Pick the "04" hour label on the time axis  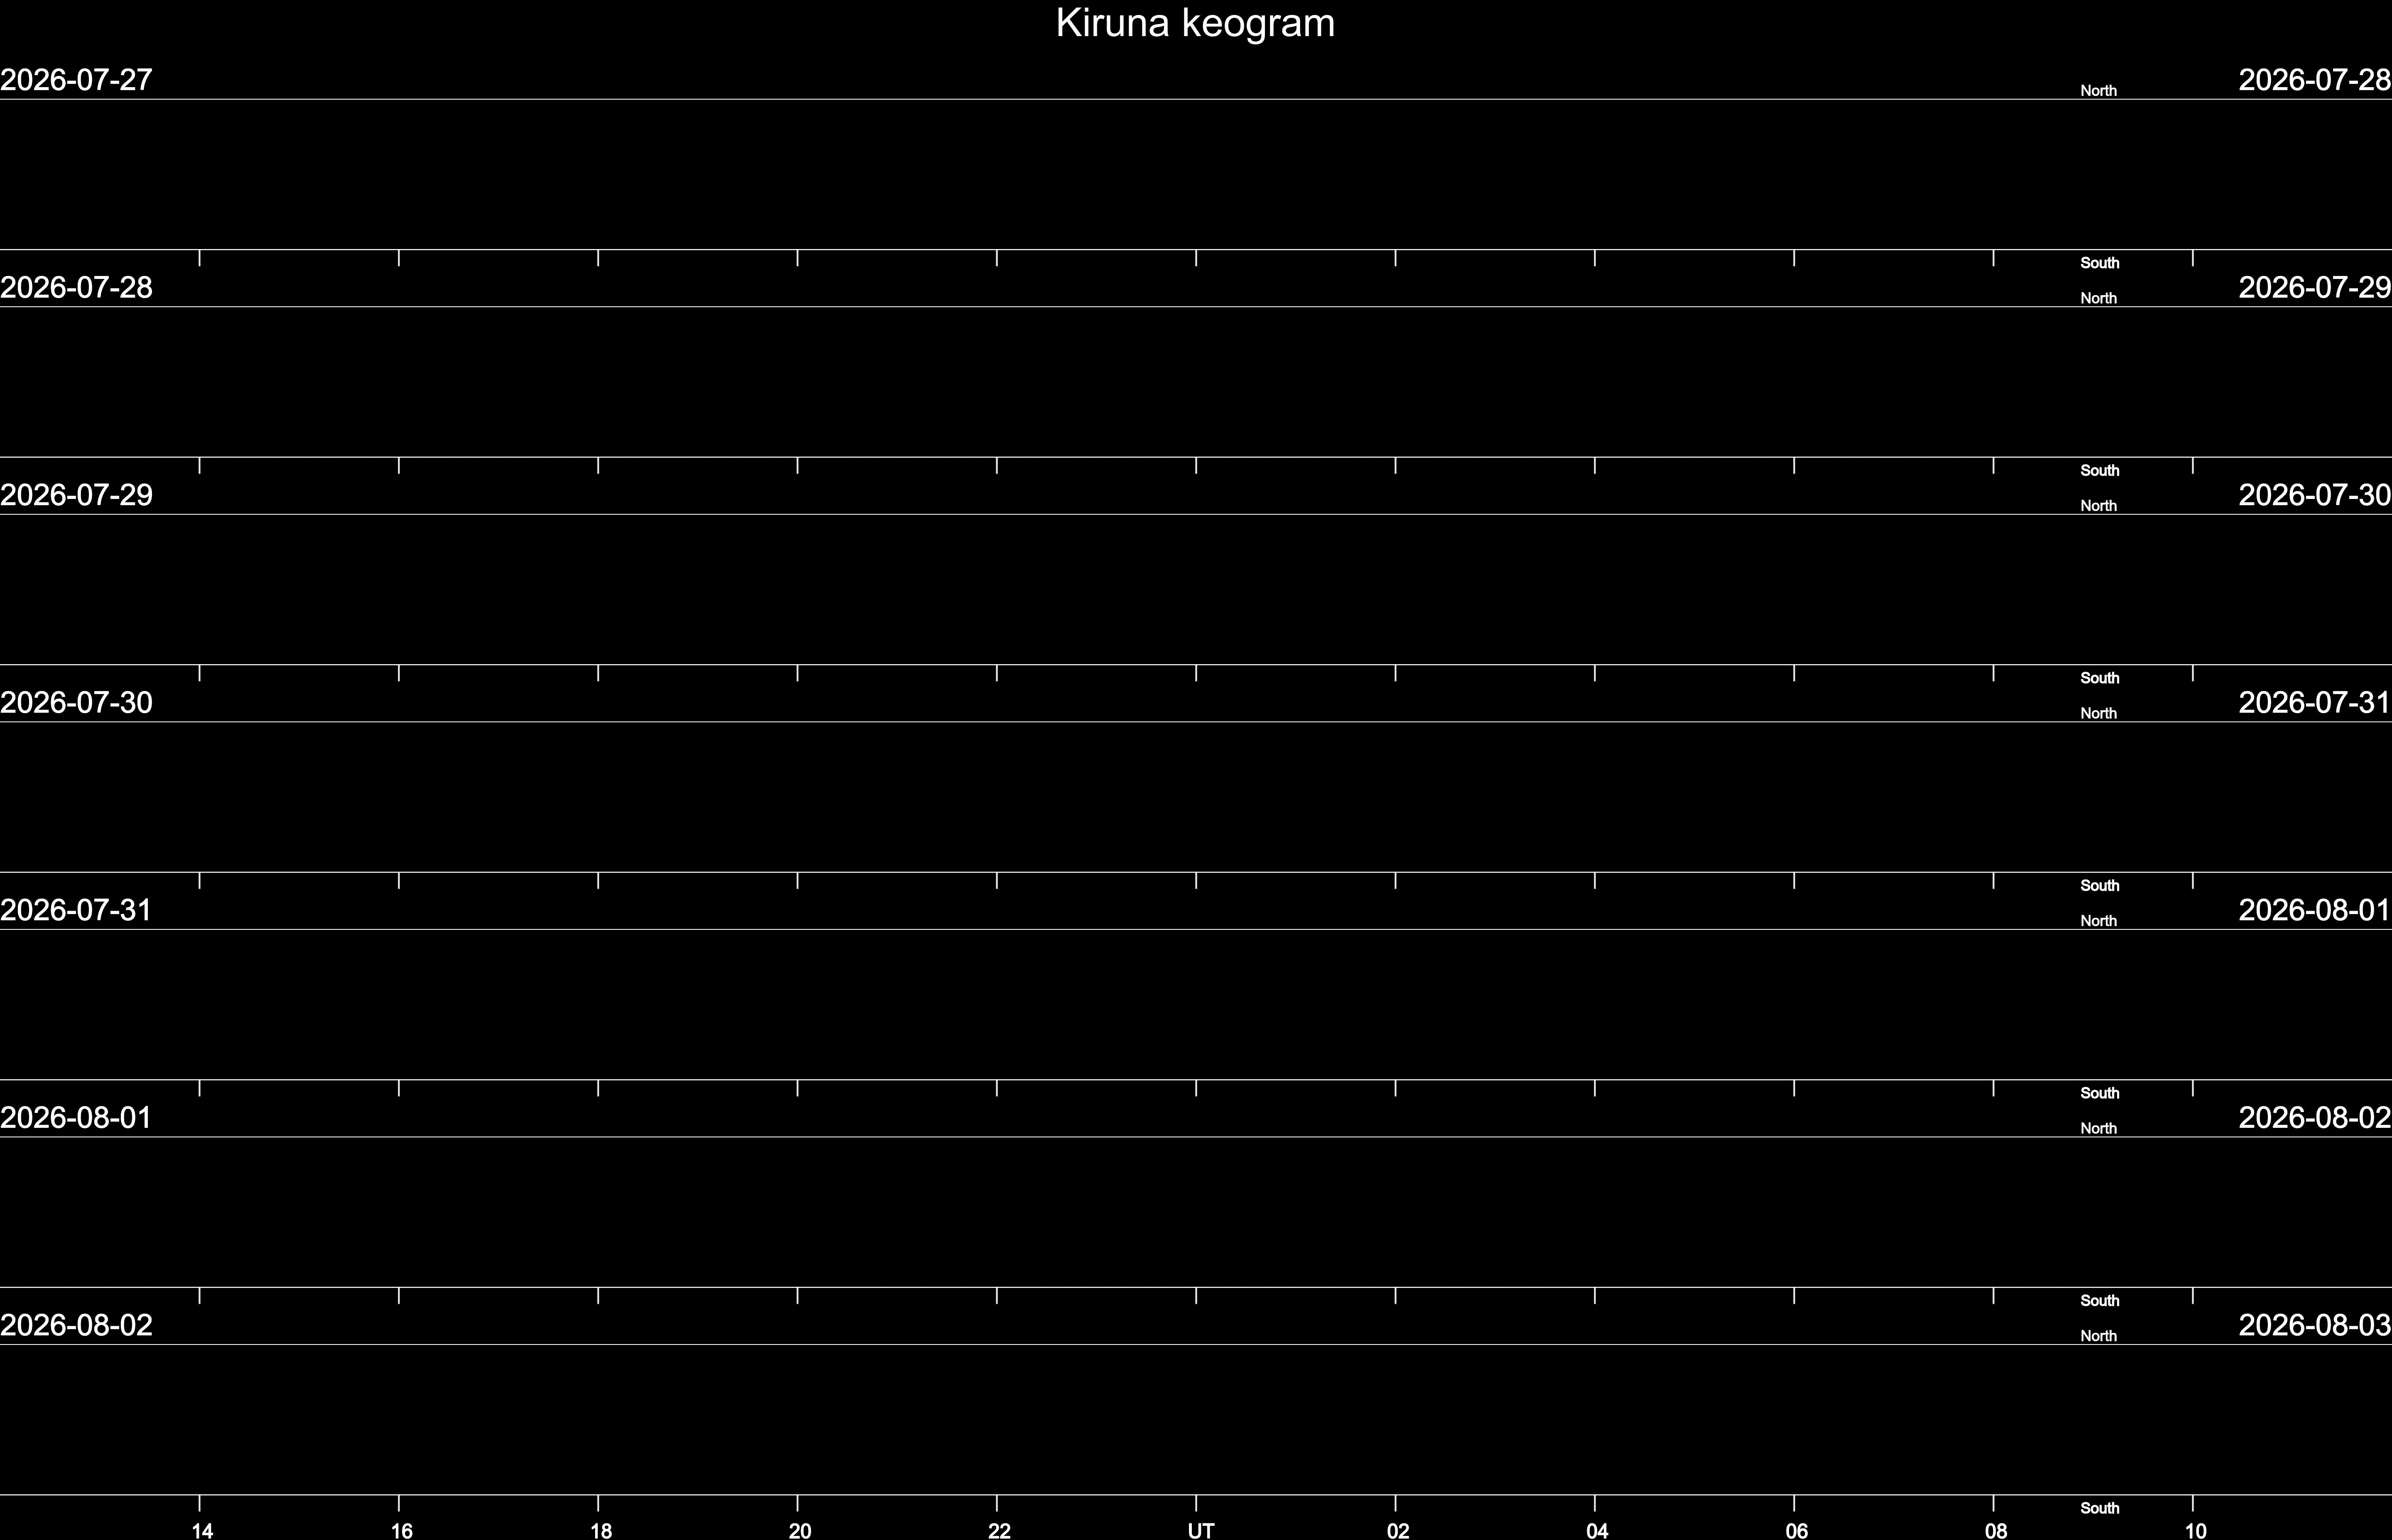(x=1598, y=1531)
